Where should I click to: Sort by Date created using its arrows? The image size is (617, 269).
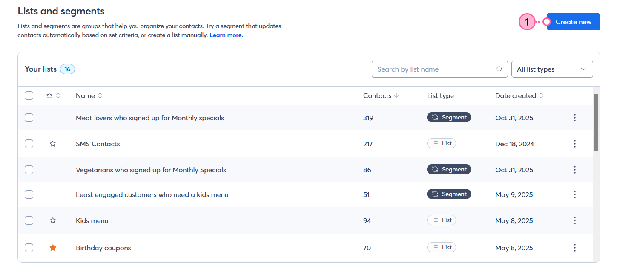coord(541,95)
